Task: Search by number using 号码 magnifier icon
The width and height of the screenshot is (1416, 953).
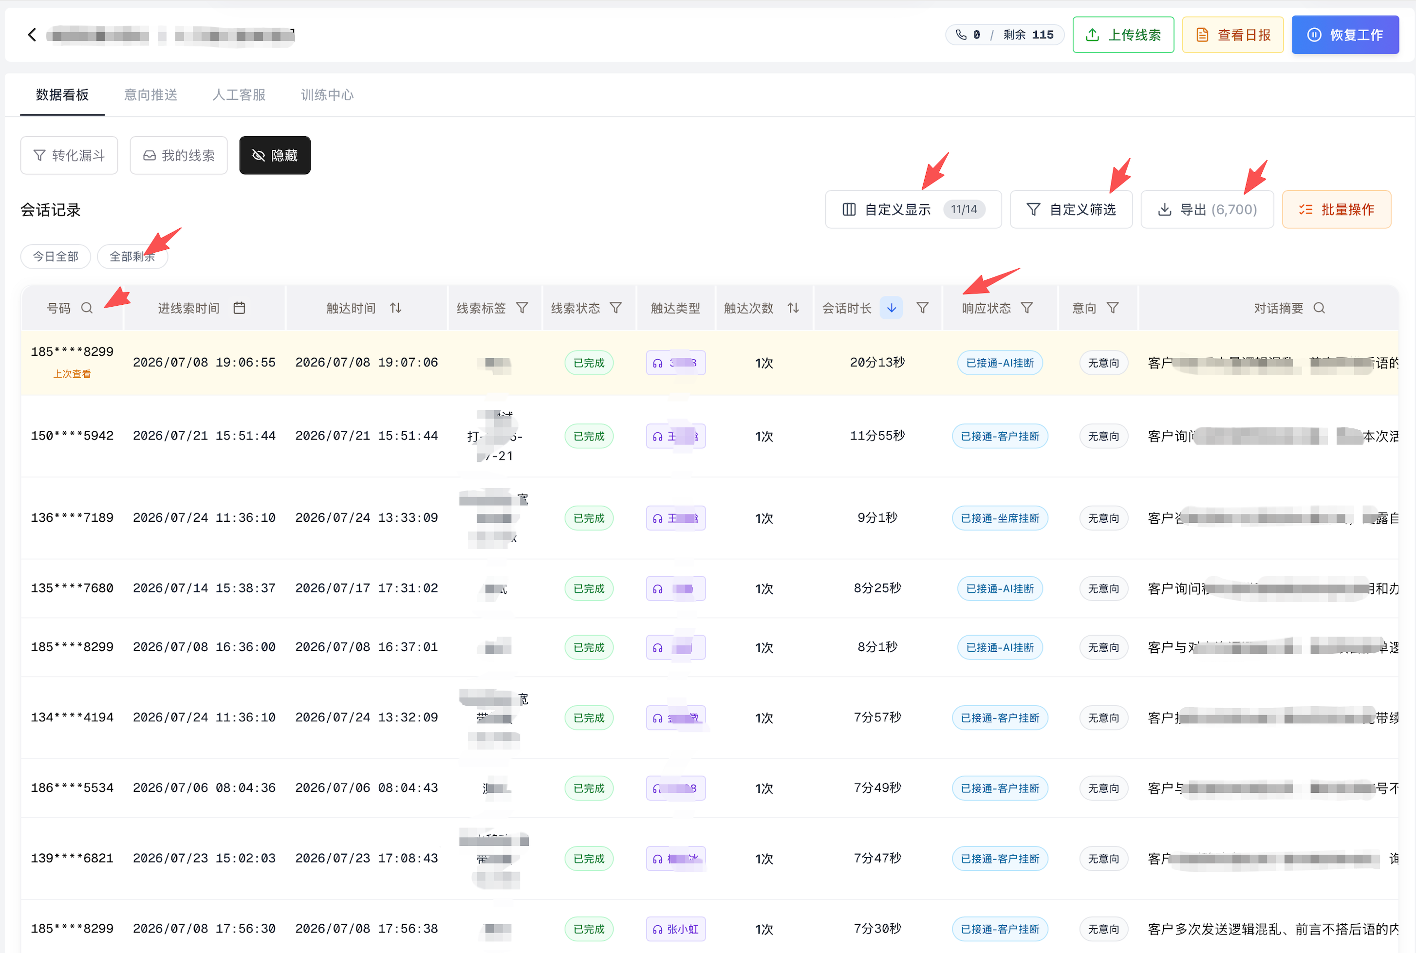Action: 87,308
